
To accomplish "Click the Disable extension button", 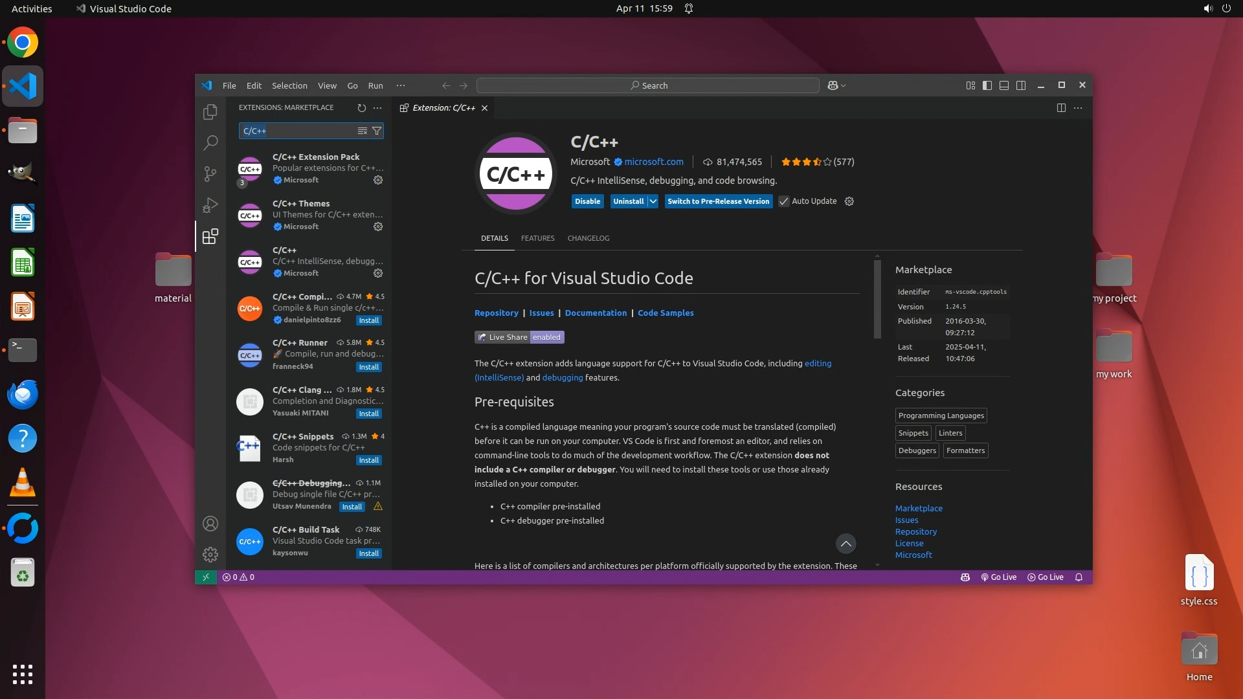I will click(x=587, y=201).
